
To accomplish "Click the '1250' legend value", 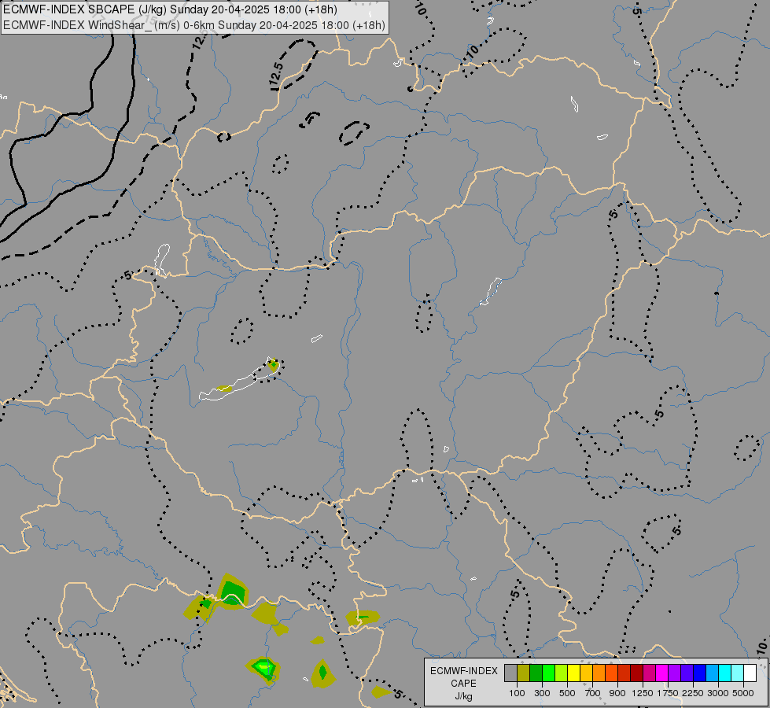I will click(x=643, y=693).
